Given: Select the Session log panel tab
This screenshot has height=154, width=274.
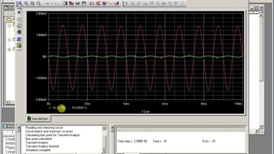Looking at the screenshot, I should [9, 126].
